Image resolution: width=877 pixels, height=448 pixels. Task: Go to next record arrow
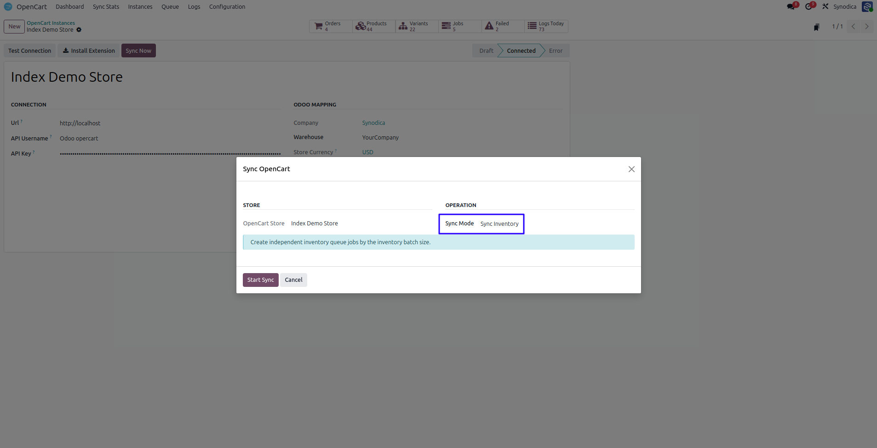867,26
